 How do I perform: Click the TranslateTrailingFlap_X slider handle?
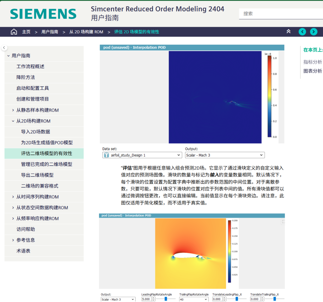(275, 299)
